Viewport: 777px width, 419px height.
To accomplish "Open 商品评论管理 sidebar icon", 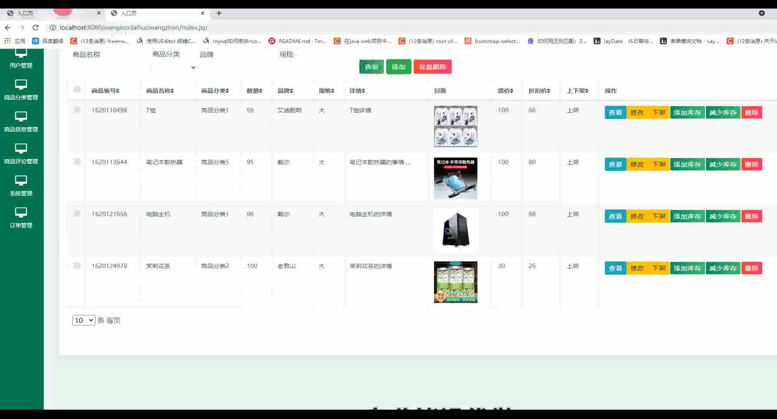I will pos(21,148).
